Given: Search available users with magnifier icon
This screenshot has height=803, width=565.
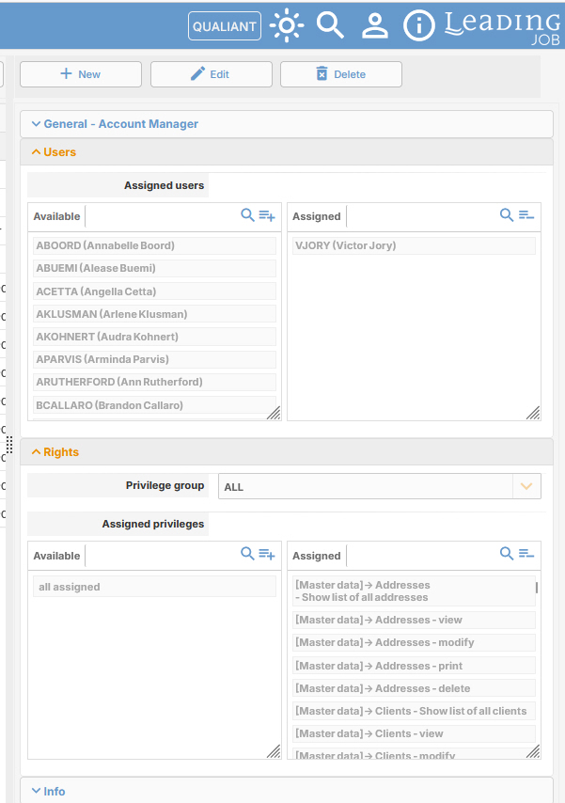Looking at the screenshot, I should (247, 215).
